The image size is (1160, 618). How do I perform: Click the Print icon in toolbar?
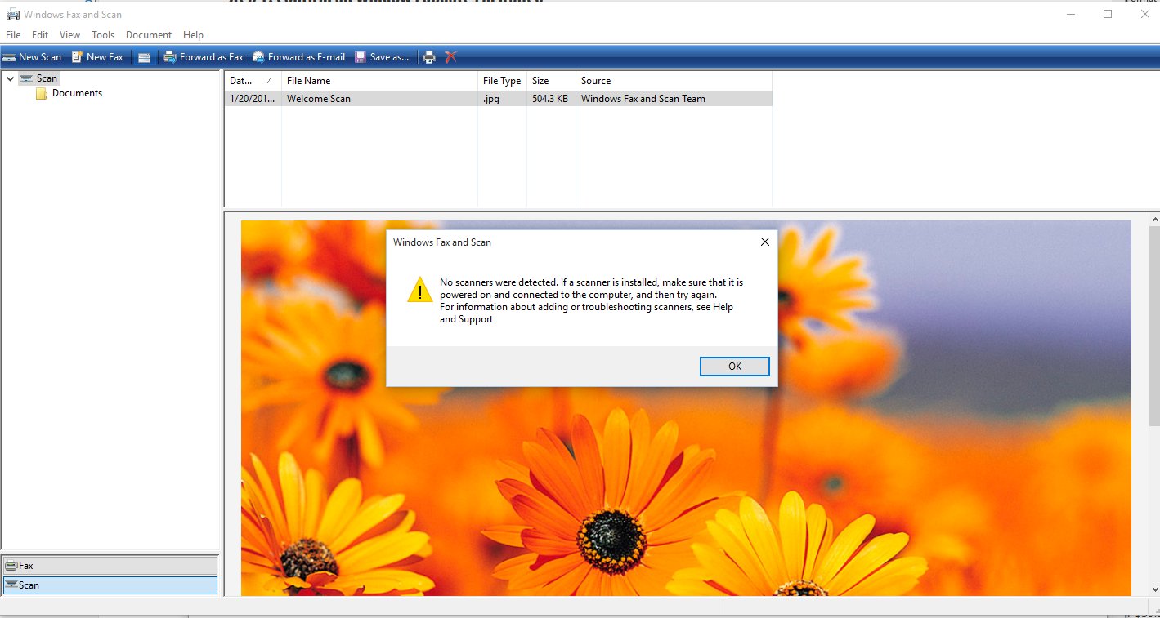(x=429, y=57)
